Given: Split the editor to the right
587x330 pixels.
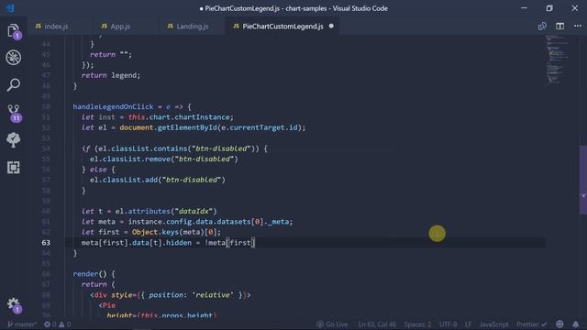Looking at the screenshot, I should [560, 27].
